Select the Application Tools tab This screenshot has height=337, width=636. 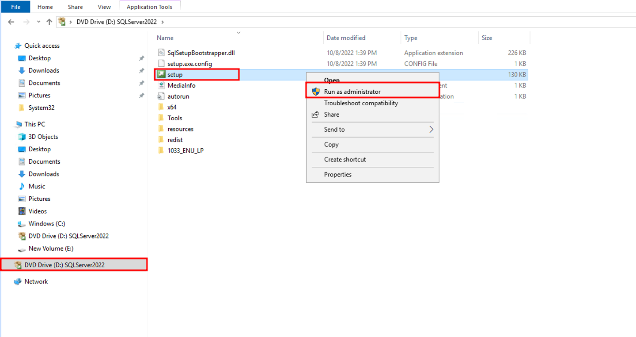point(149,7)
